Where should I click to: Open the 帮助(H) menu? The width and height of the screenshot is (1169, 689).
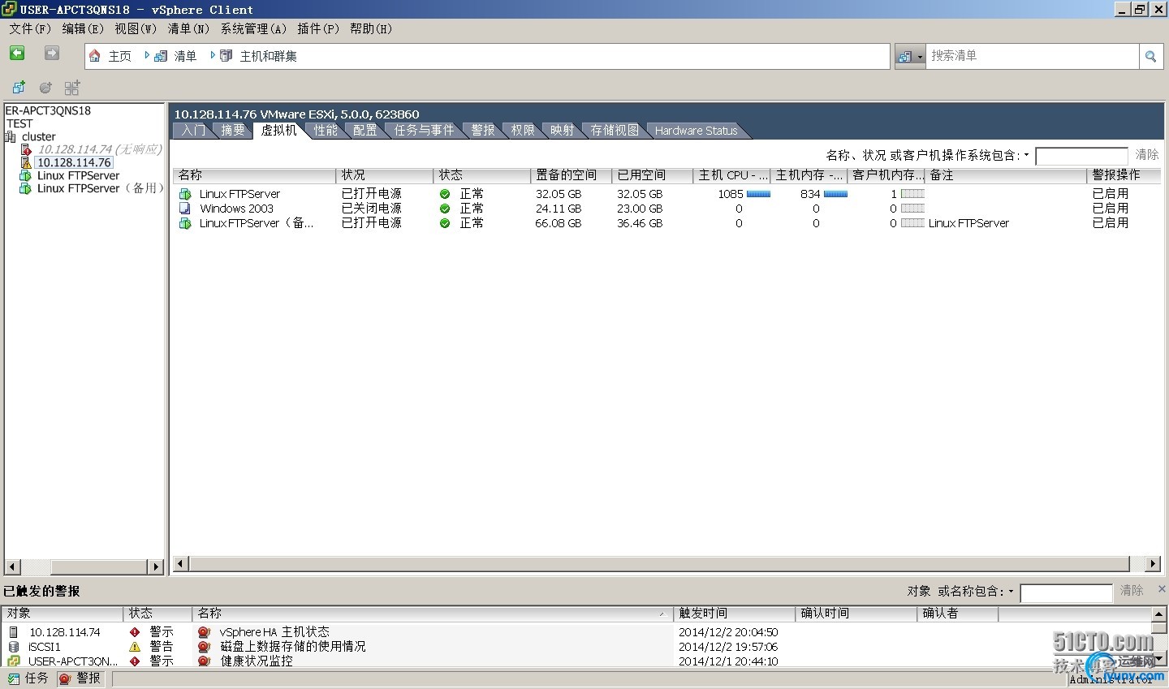[371, 28]
